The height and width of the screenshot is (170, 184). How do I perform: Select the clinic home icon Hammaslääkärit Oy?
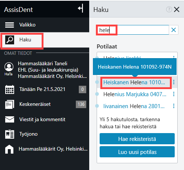(9, 149)
